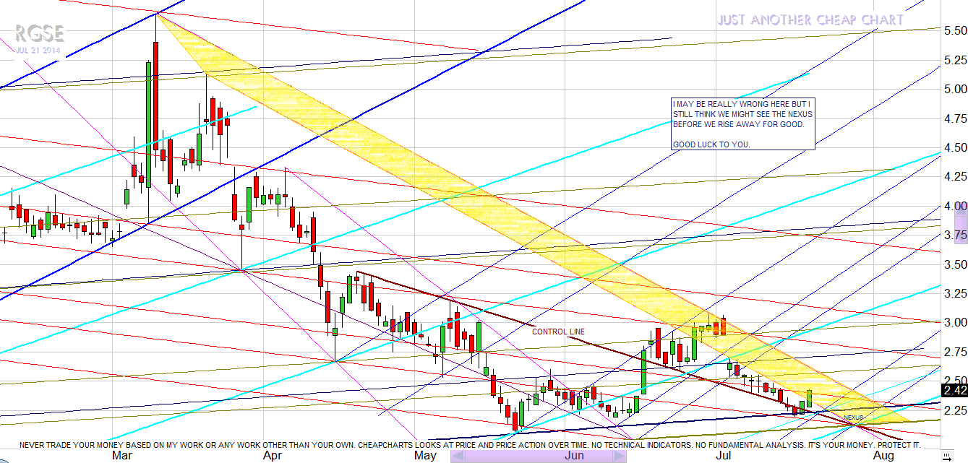Select the Mar label on the time axis

click(122, 455)
